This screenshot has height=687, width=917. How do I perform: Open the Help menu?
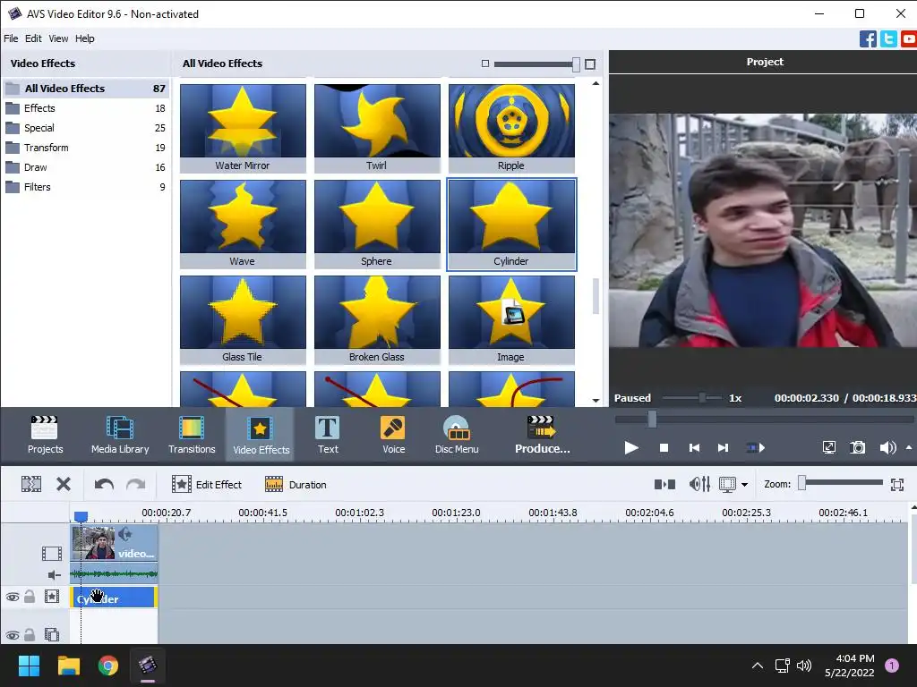[x=84, y=38]
